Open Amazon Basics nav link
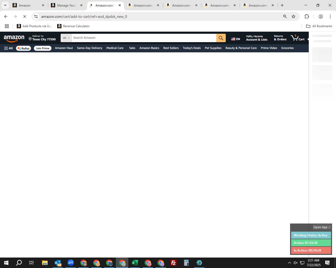The width and height of the screenshot is (336, 268). [x=149, y=48]
